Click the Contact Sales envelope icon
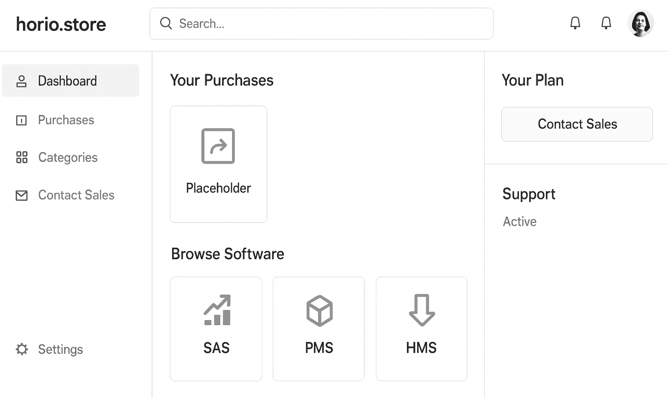 pyautogui.click(x=22, y=195)
